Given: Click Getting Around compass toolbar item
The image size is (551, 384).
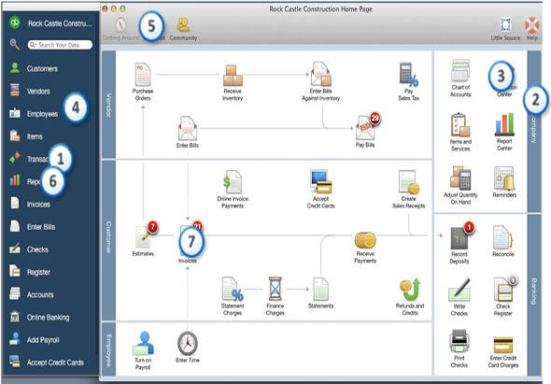Looking at the screenshot, I should (x=120, y=29).
